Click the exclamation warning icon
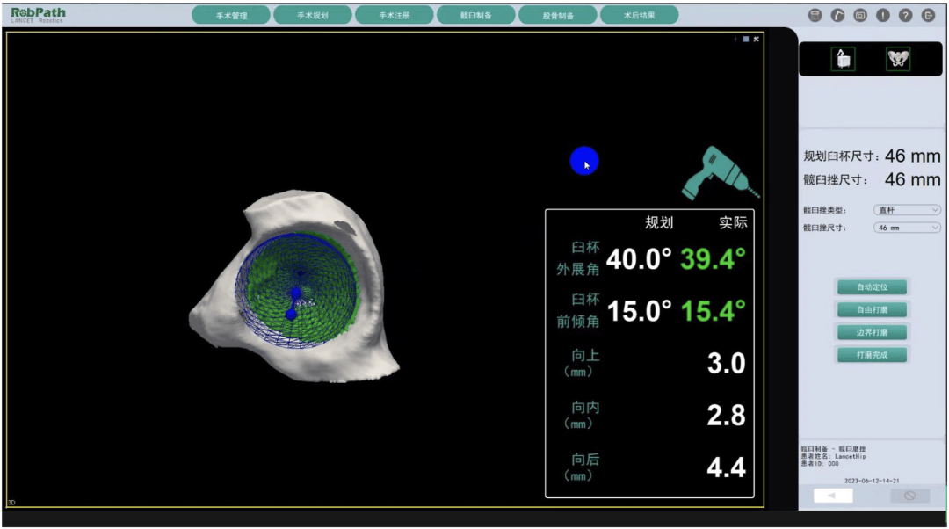The width and height of the screenshot is (949, 529). [883, 15]
